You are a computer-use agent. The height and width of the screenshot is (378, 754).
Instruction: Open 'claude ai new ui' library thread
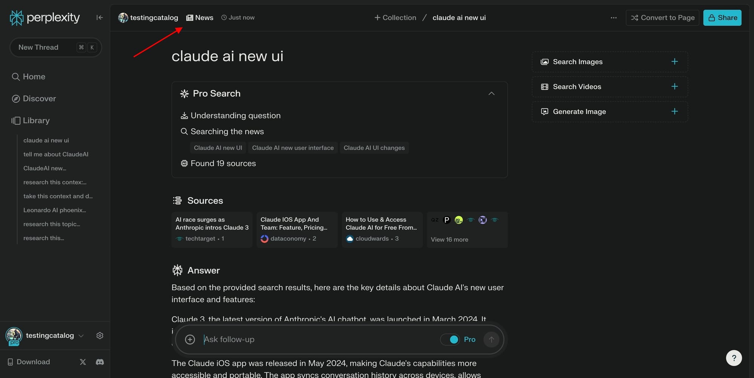(46, 140)
